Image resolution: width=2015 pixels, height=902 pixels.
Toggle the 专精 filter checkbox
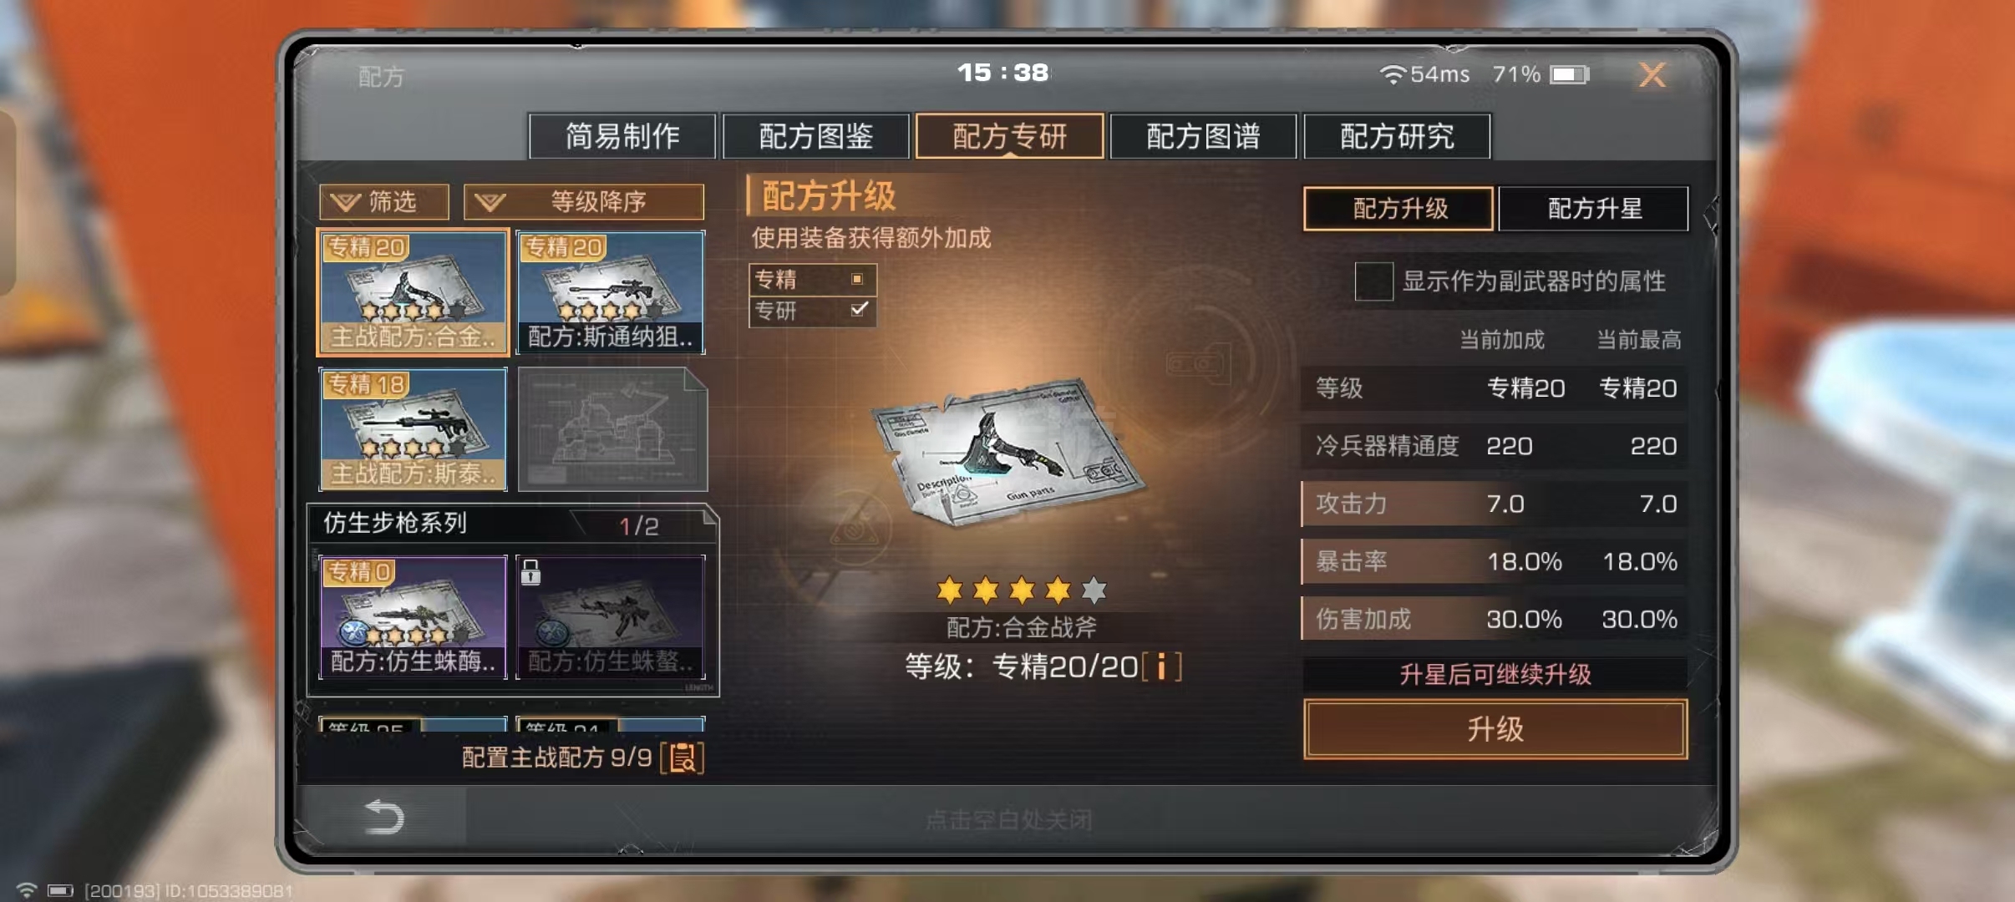(x=857, y=279)
